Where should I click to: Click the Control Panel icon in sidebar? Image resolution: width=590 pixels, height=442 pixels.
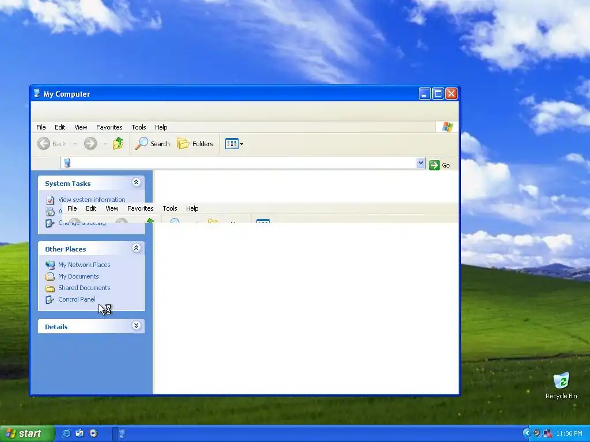tap(50, 299)
